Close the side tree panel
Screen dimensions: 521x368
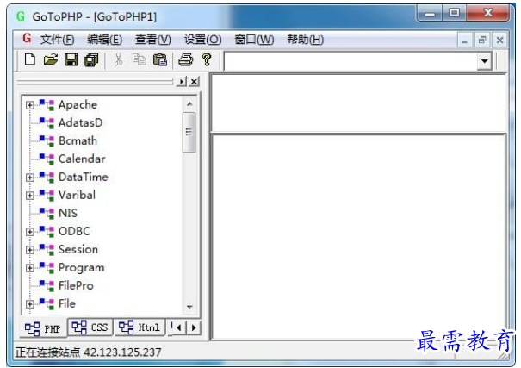point(195,82)
